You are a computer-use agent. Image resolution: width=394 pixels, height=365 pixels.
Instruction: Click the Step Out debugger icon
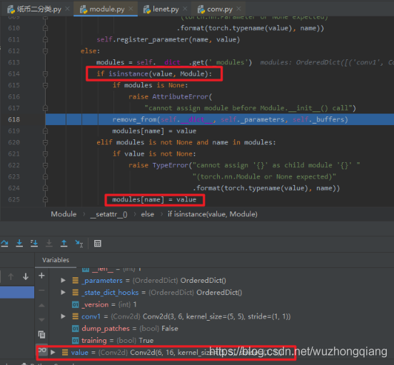pos(64,244)
